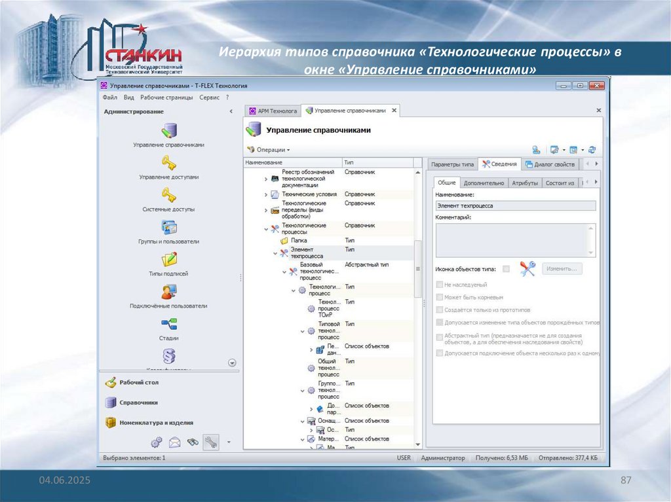The height and width of the screenshot is (502, 671).
Task: Click the Изменить... button
Action: click(562, 268)
